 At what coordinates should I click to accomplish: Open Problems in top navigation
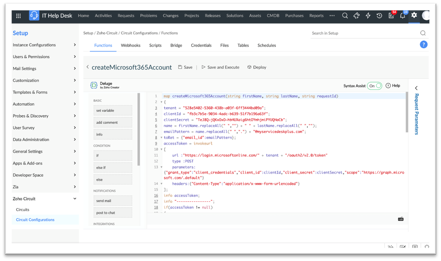pos(149,16)
